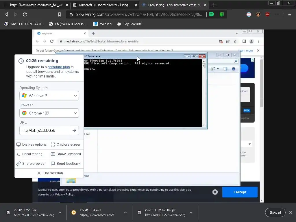Click the premium plan link
Screen dimensions: 296x222
[59, 67]
